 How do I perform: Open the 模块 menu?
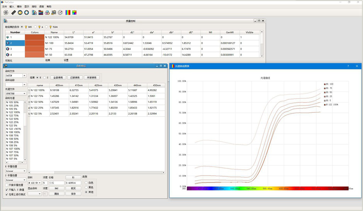point(19,7)
